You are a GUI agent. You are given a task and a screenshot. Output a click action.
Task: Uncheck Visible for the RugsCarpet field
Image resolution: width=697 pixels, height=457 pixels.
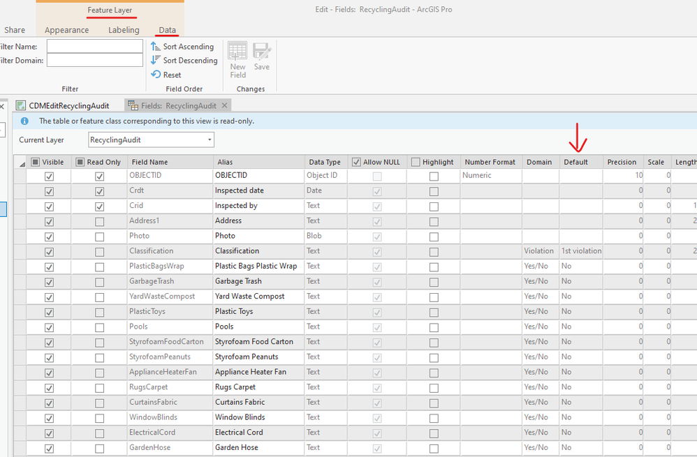[49, 388]
